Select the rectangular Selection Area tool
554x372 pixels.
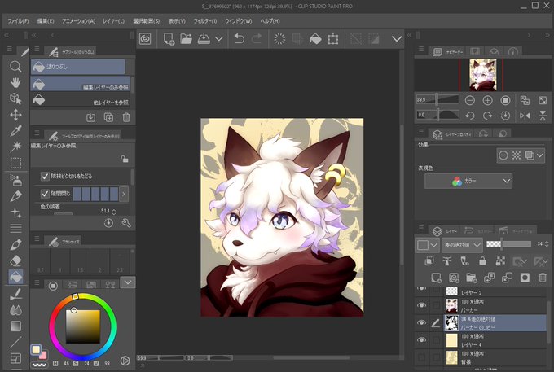(x=15, y=163)
